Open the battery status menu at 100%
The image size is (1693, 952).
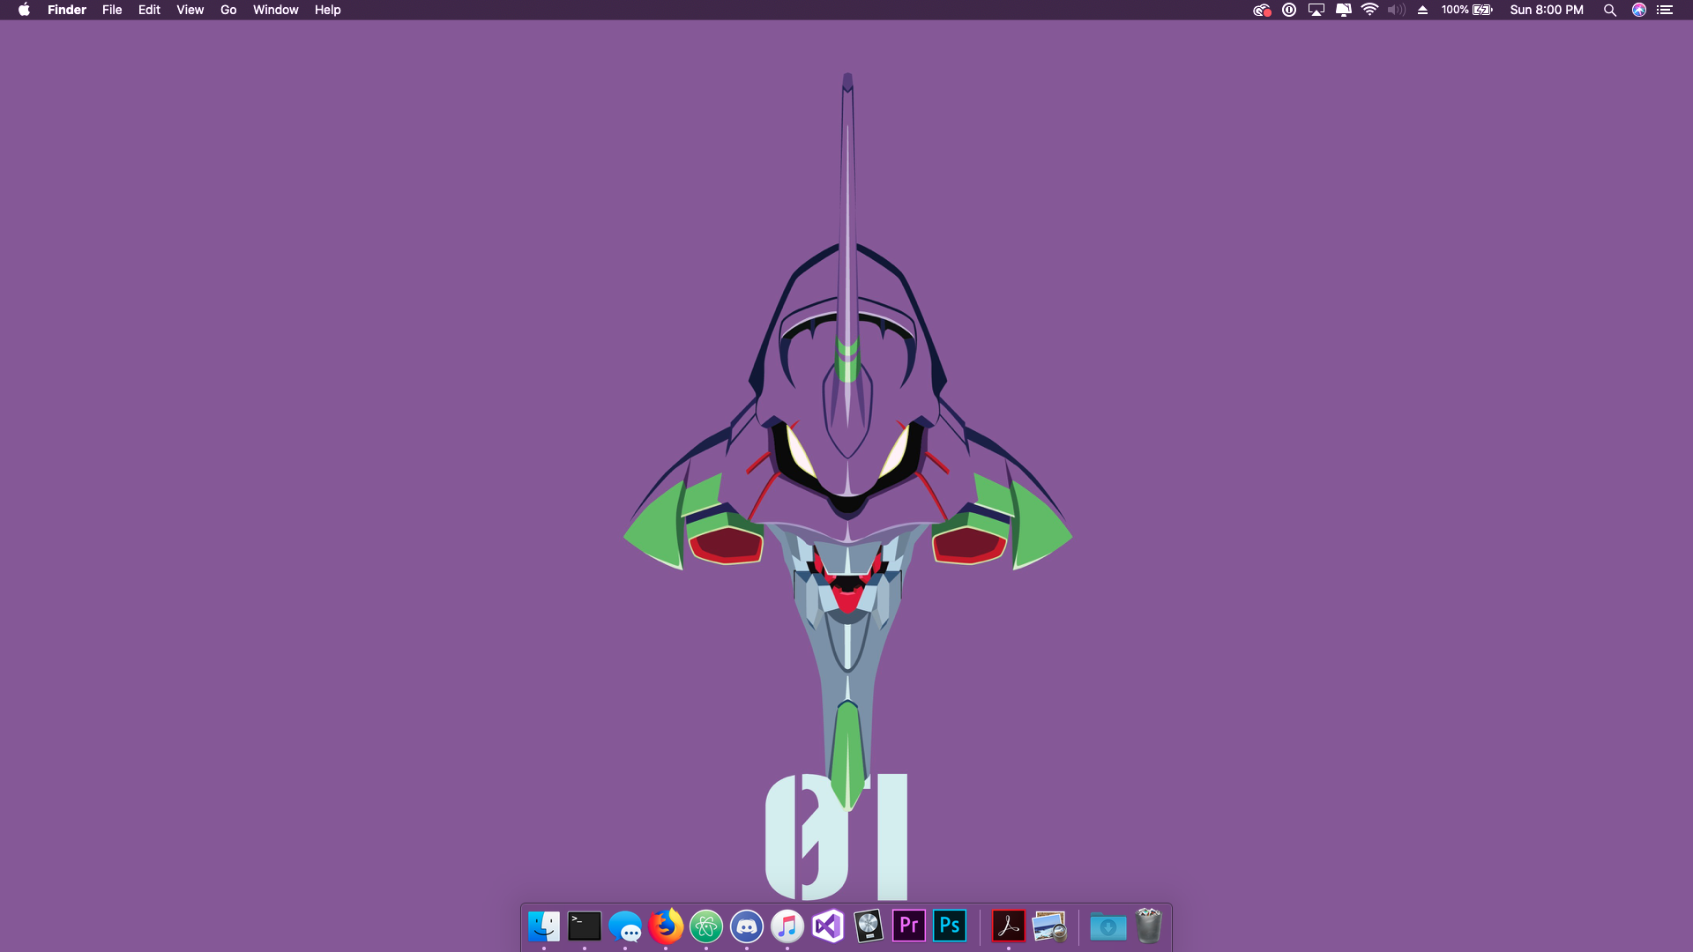pos(1467,10)
